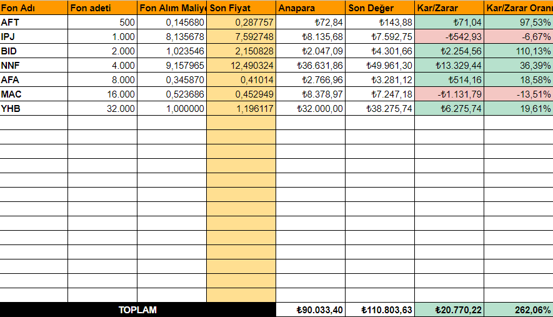Select the last price cell 12,490324
Image resolution: width=553 pixels, height=317 pixels.
pos(241,66)
